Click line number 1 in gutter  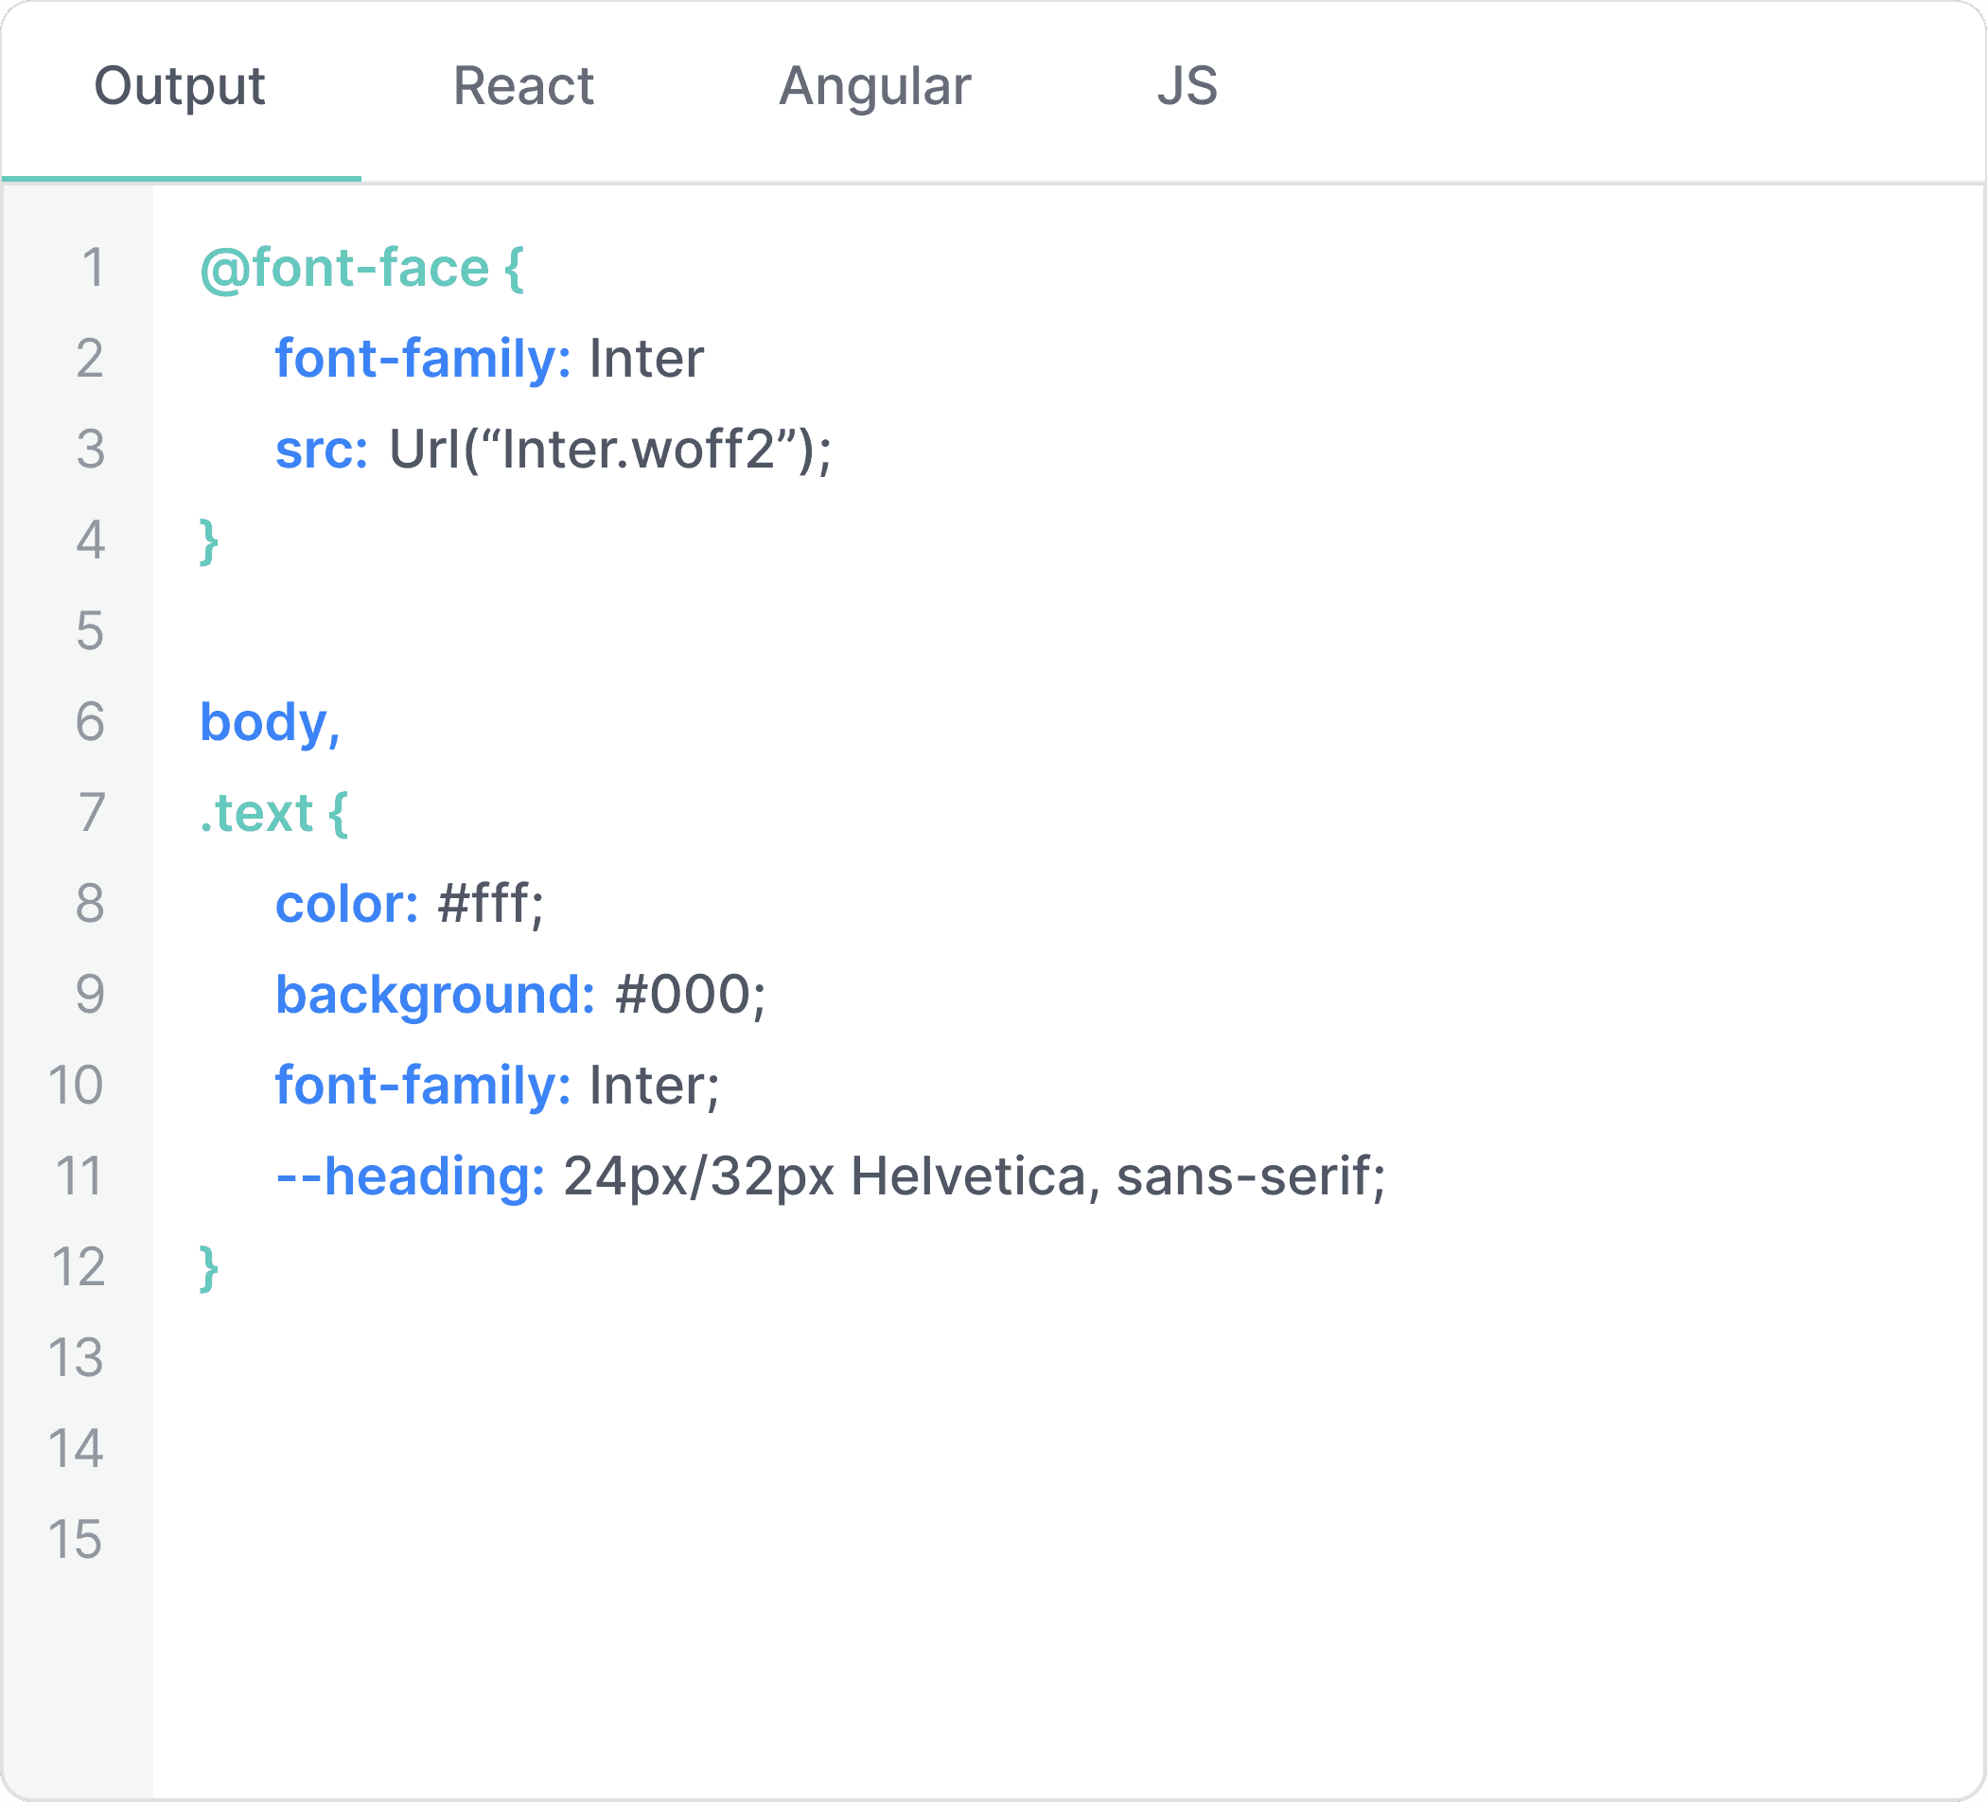[x=93, y=268]
